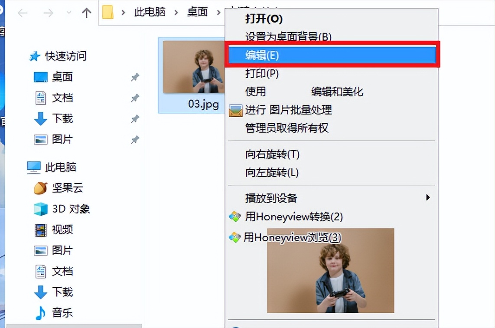
Task: Click Honeyview icon beside 转换(2)
Action: point(235,217)
